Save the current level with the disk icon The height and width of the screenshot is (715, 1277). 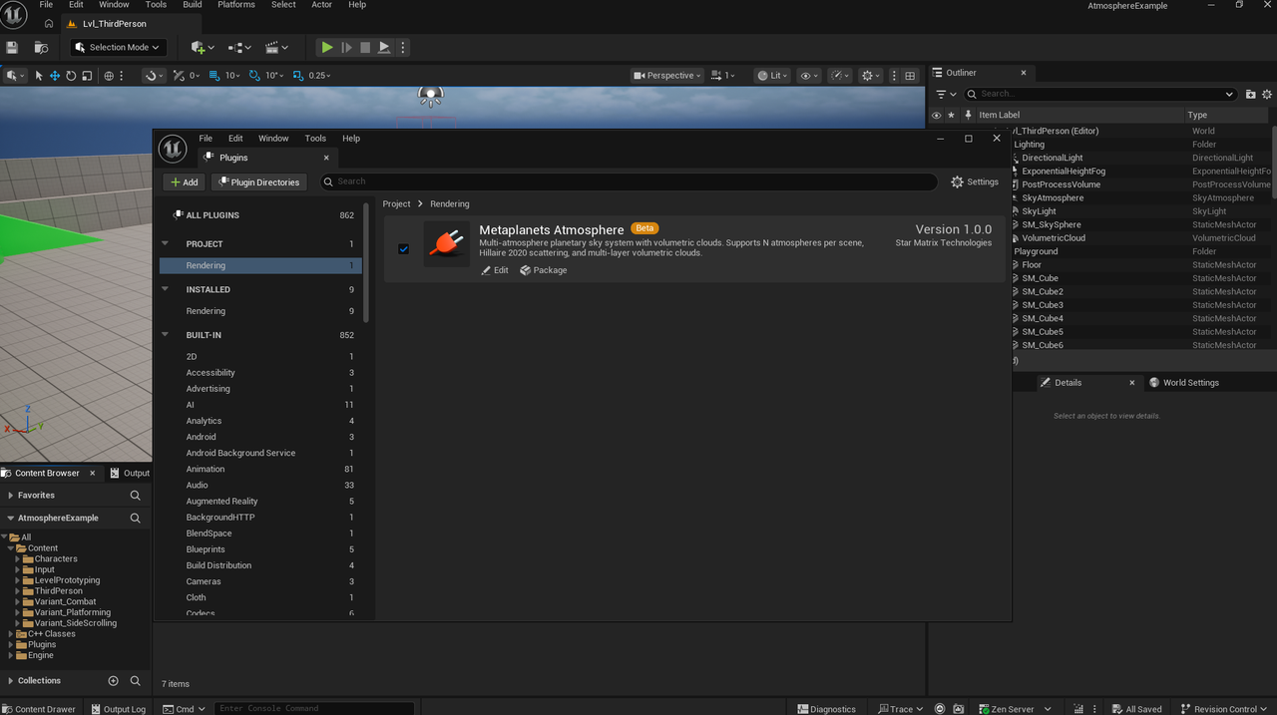[12, 47]
